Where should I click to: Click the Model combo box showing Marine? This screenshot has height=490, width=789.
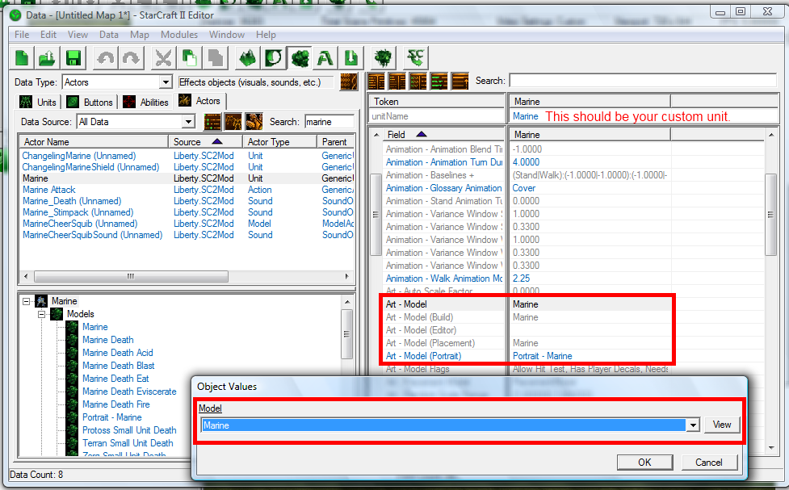click(451, 425)
